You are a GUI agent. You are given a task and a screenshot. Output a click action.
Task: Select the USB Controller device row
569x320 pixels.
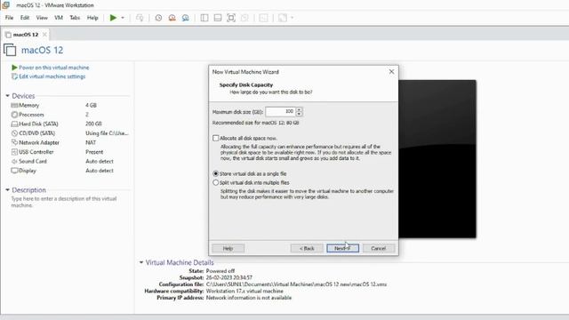coord(69,152)
